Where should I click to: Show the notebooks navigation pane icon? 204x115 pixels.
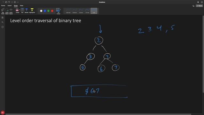[3, 18]
